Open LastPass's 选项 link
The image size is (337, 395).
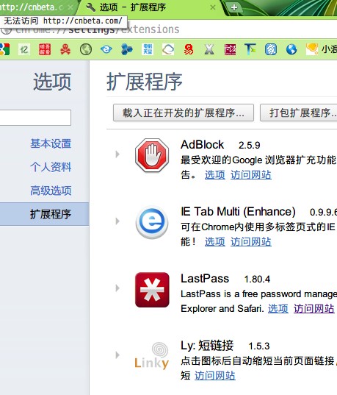click(x=278, y=309)
